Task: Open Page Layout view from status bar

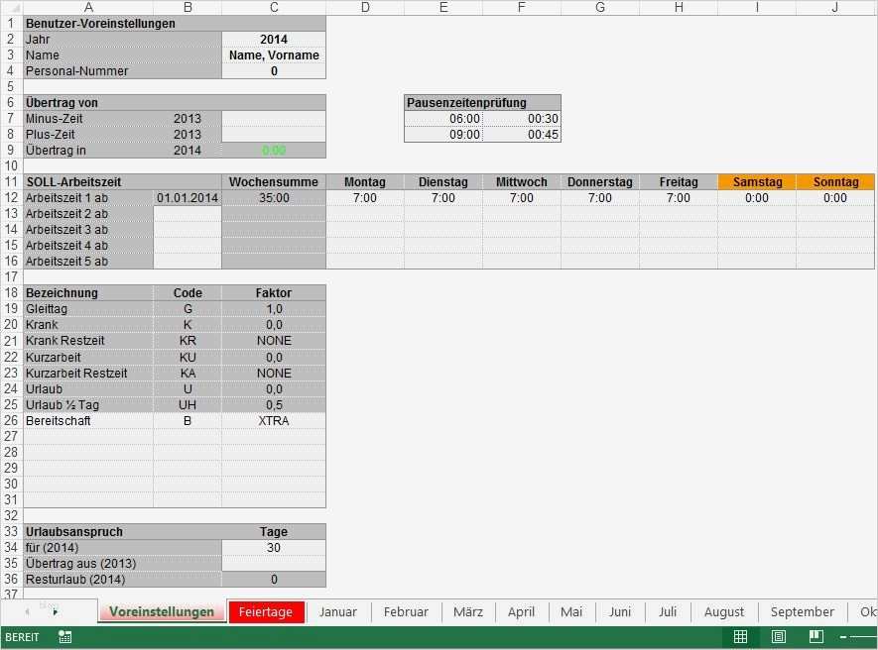Action: pos(777,638)
